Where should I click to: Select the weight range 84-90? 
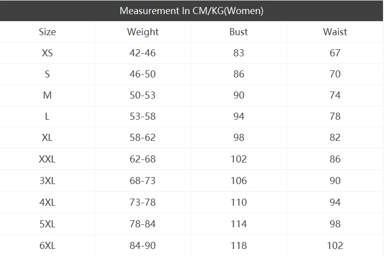point(143,245)
